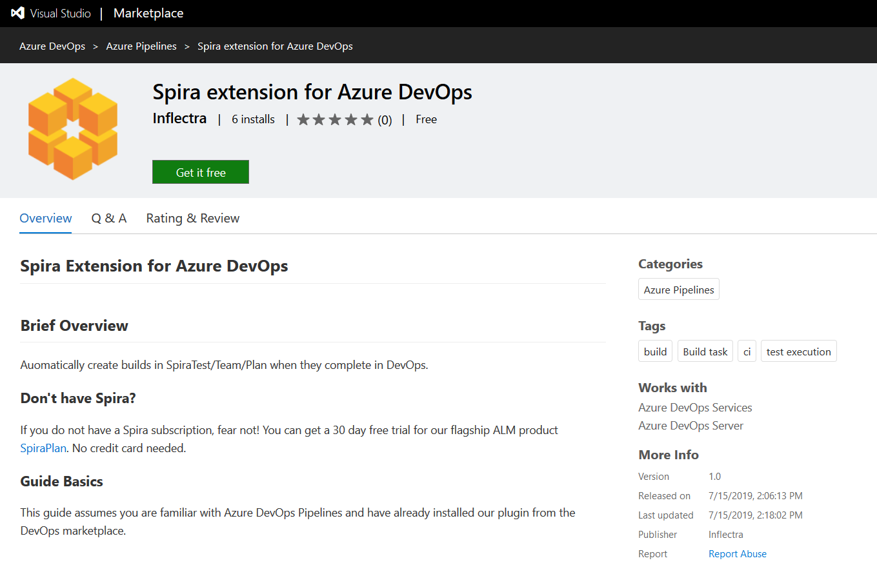This screenshot has width=877, height=565.
Task: Click the Get it free button
Action: 201,172
